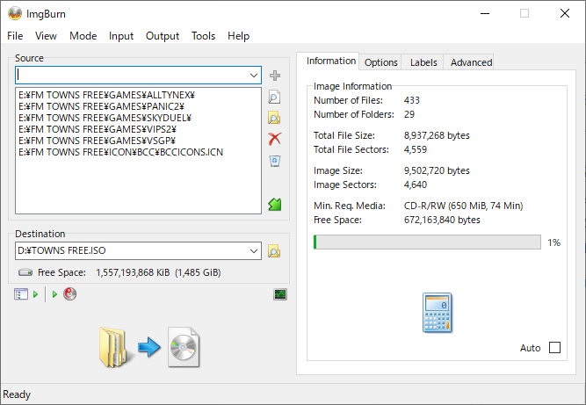
Task: Select the VSGP¥ source entry
Action: coord(98,141)
